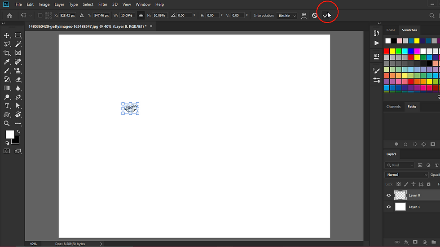
Task: Click the foreground color white swatch
Action: tap(10, 134)
